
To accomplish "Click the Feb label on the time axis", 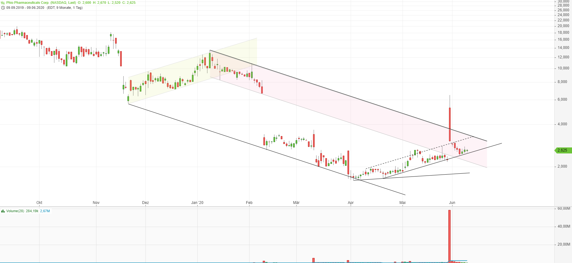I will click(x=249, y=203).
